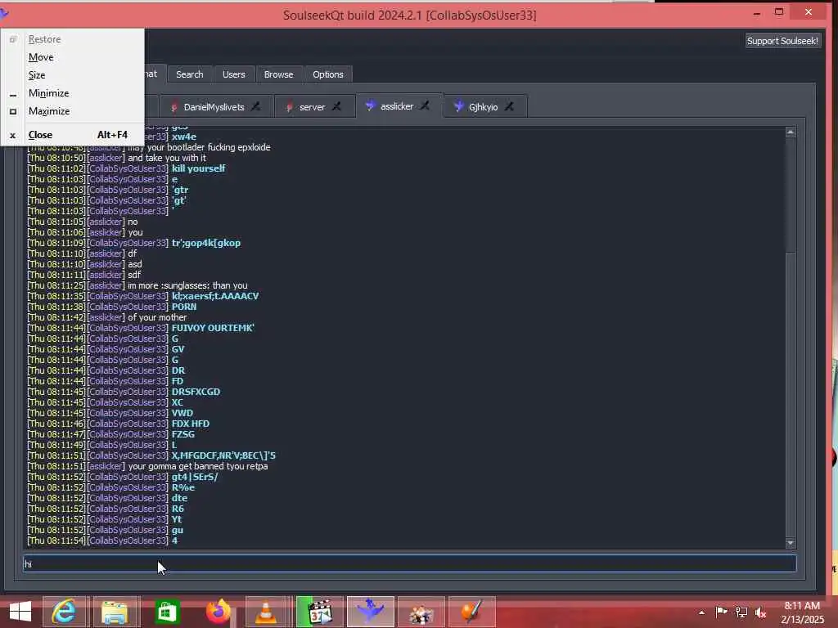The height and width of the screenshot is (628, 838).
Task: Open the clapperboard video app in taskbar
Action: pyautogui.click(x=320, y=612)
